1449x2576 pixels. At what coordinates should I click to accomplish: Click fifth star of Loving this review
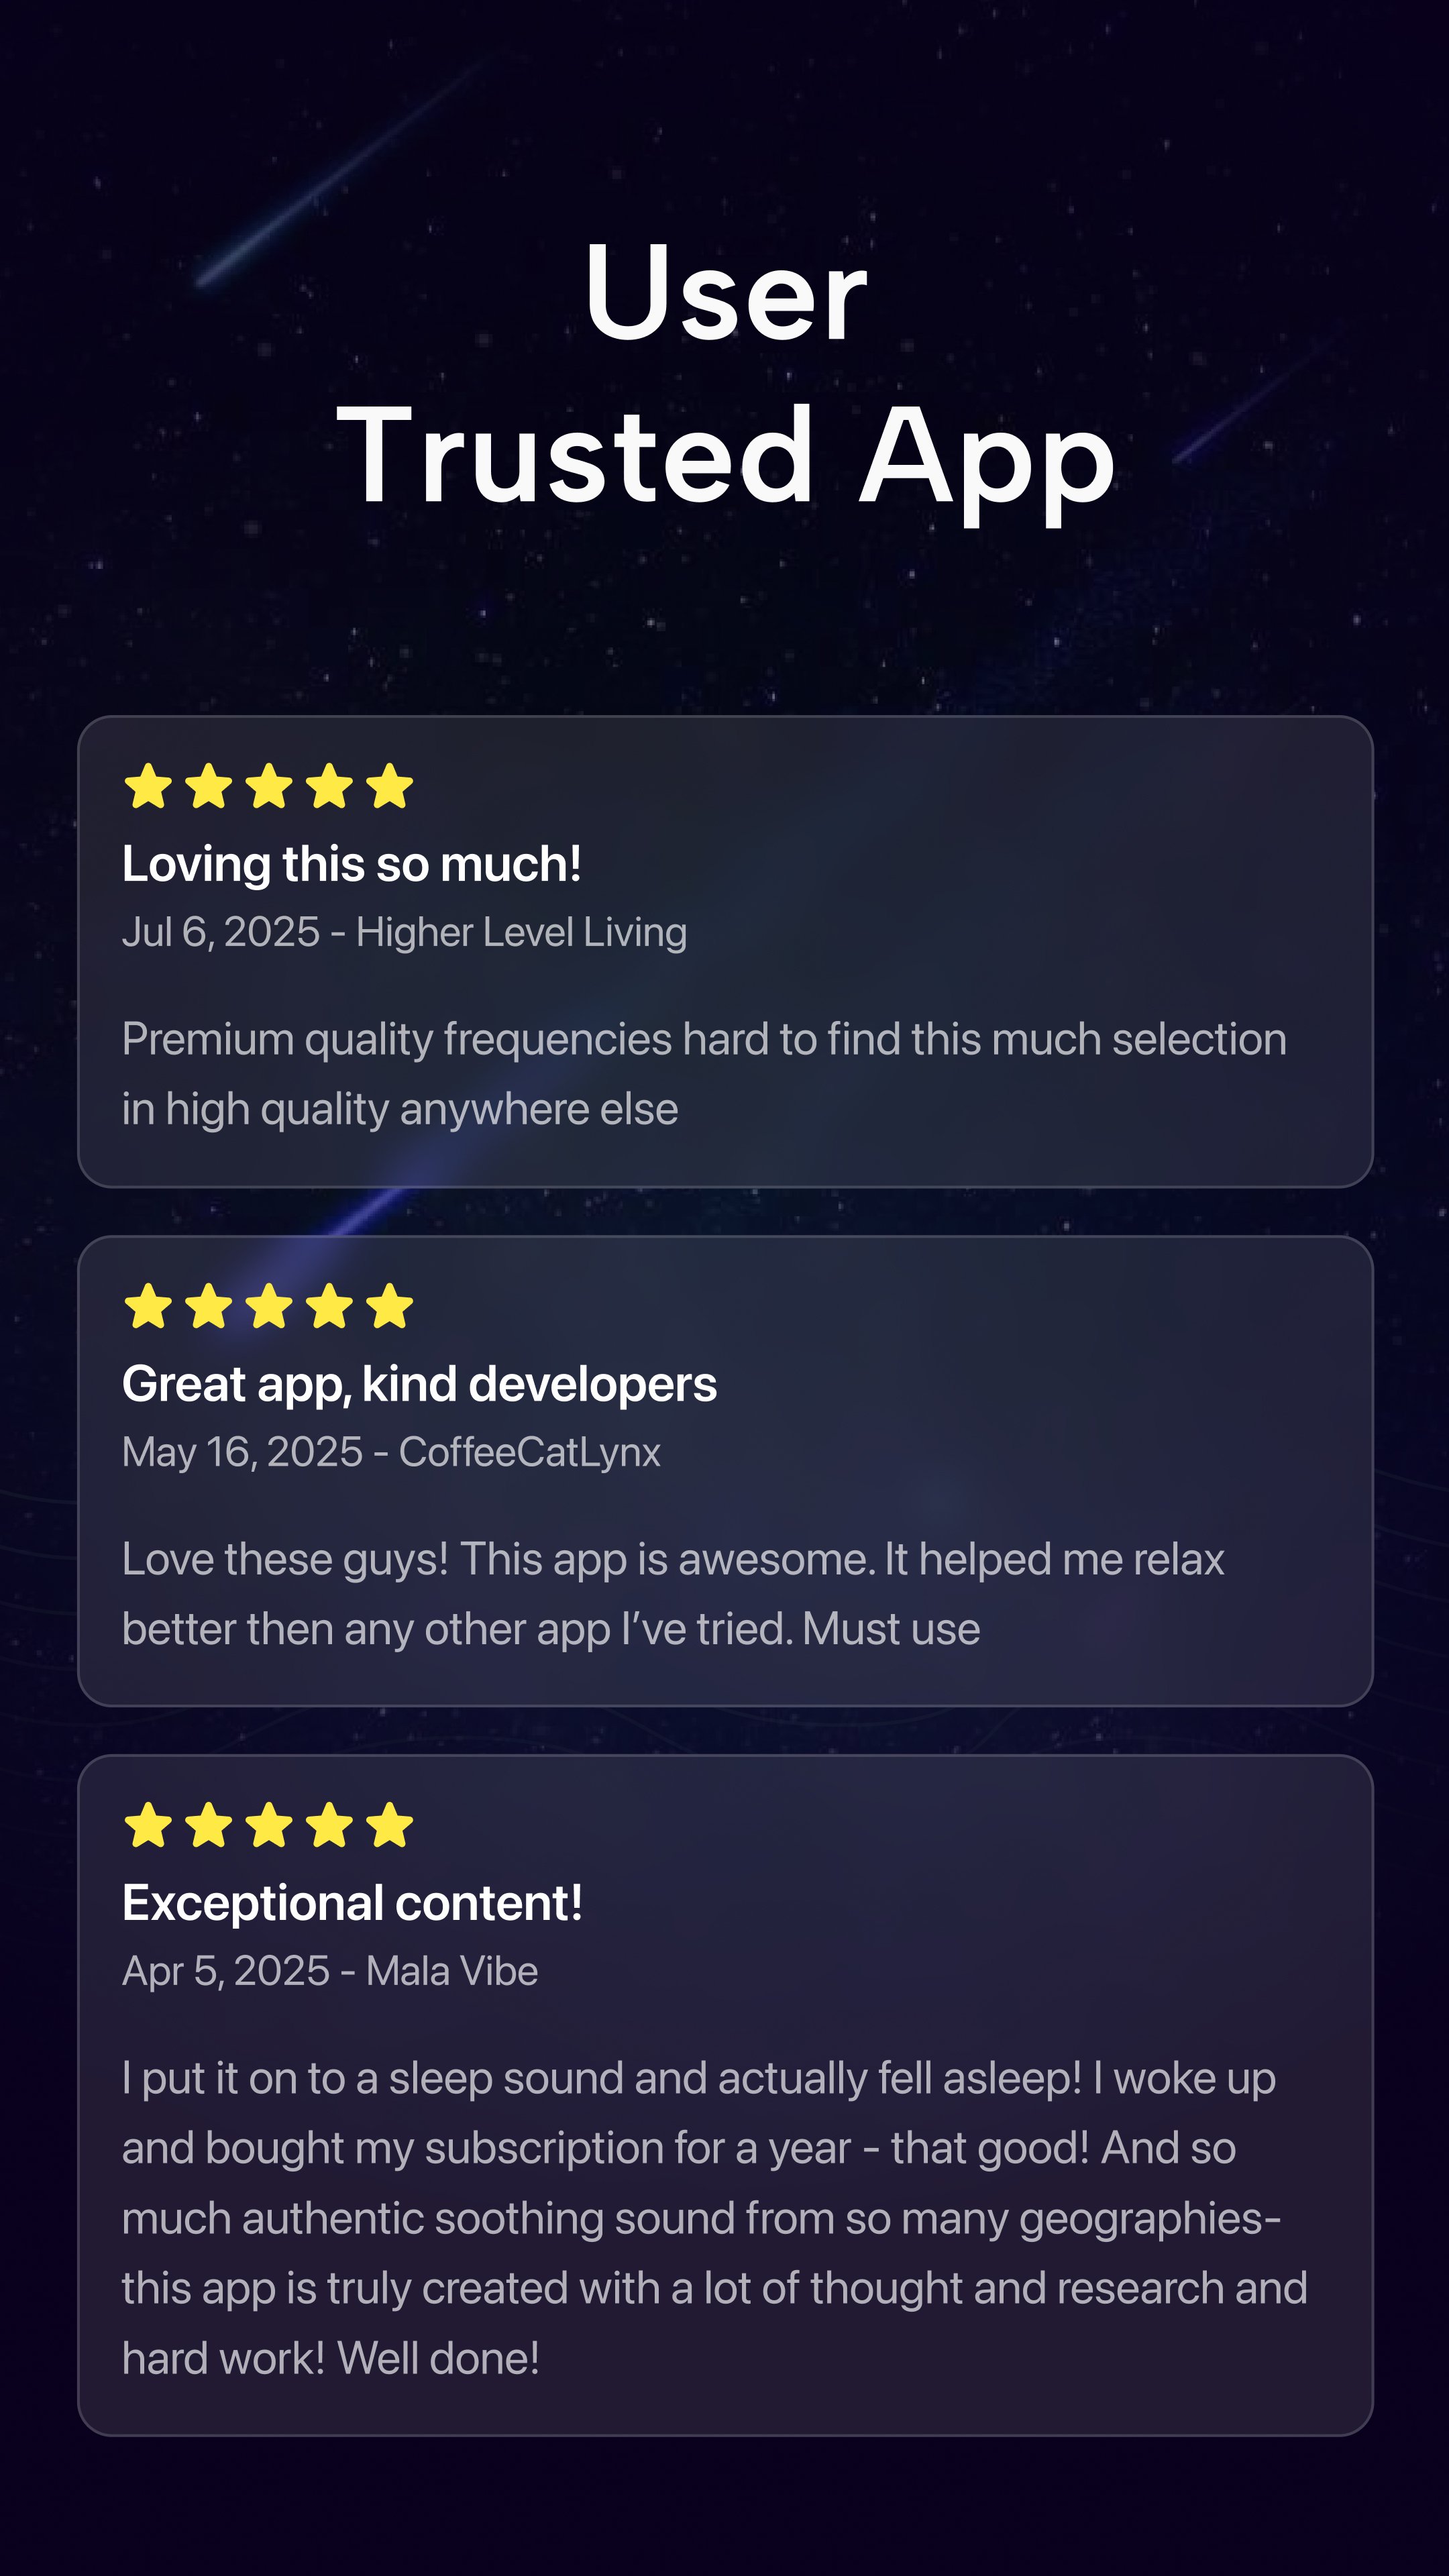pyautogui.click(x=390, y=786)
